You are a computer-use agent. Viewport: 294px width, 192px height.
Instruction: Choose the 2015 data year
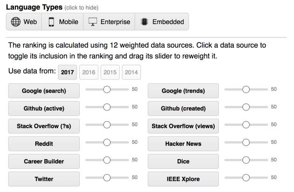tap(110, 72)
